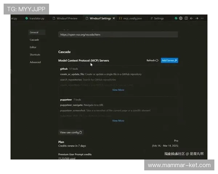This screenshot has width=218, height=174.
Task: Expand View More under github tools
Action: tap(118, 90)
